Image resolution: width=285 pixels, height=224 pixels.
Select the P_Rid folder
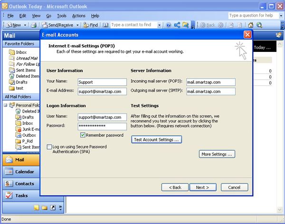(x=24, y=141)
